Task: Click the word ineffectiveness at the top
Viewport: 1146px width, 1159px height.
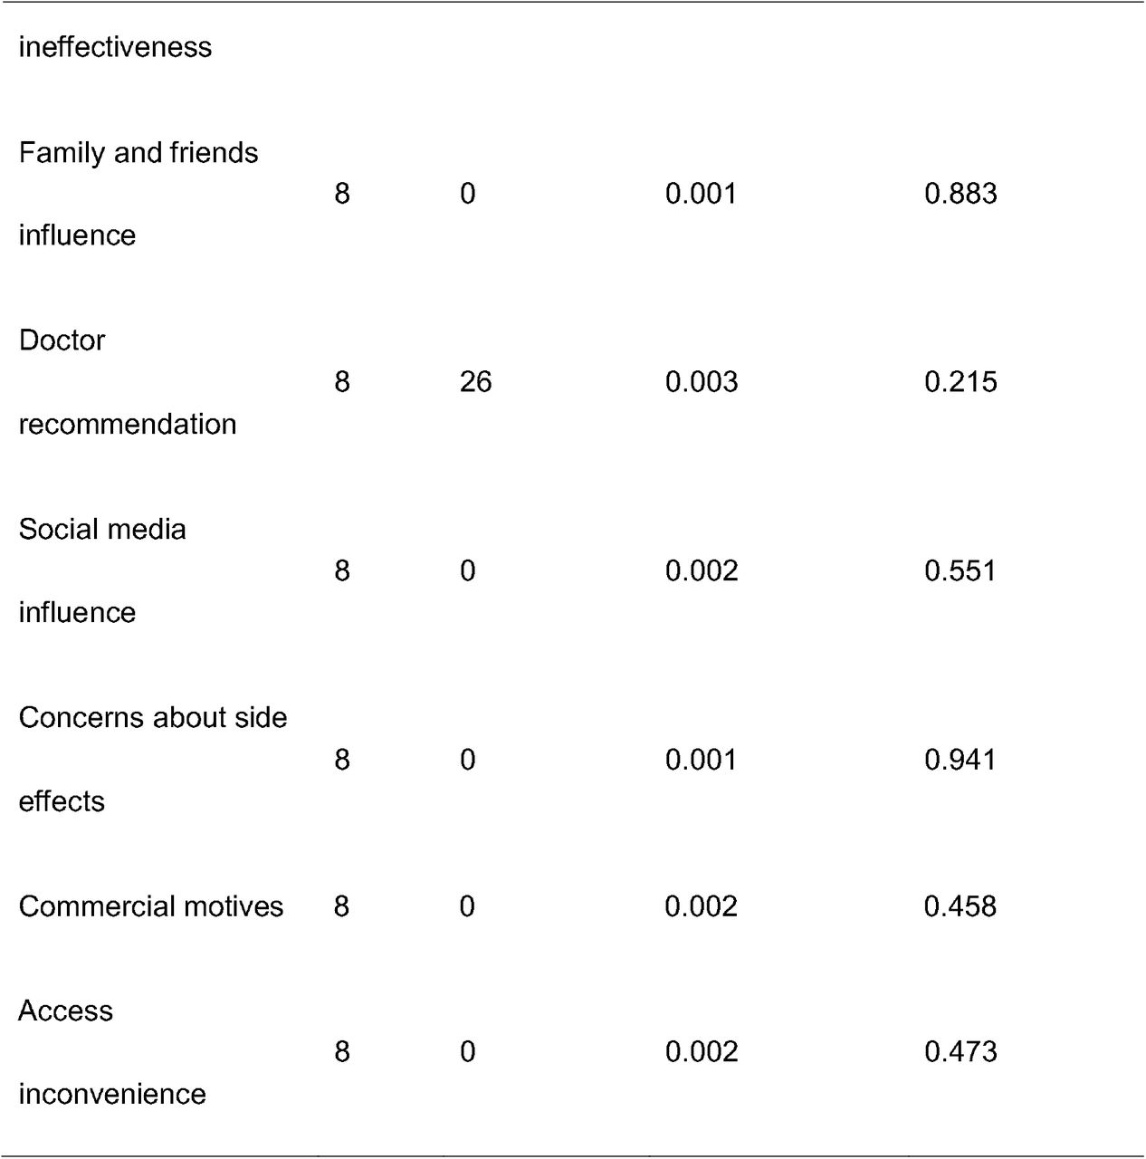Action: [115, 46]
